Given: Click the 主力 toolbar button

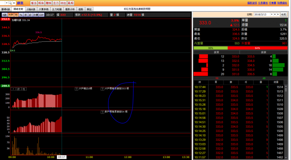Looking at the screenshot, I should (x=56, y=3).
